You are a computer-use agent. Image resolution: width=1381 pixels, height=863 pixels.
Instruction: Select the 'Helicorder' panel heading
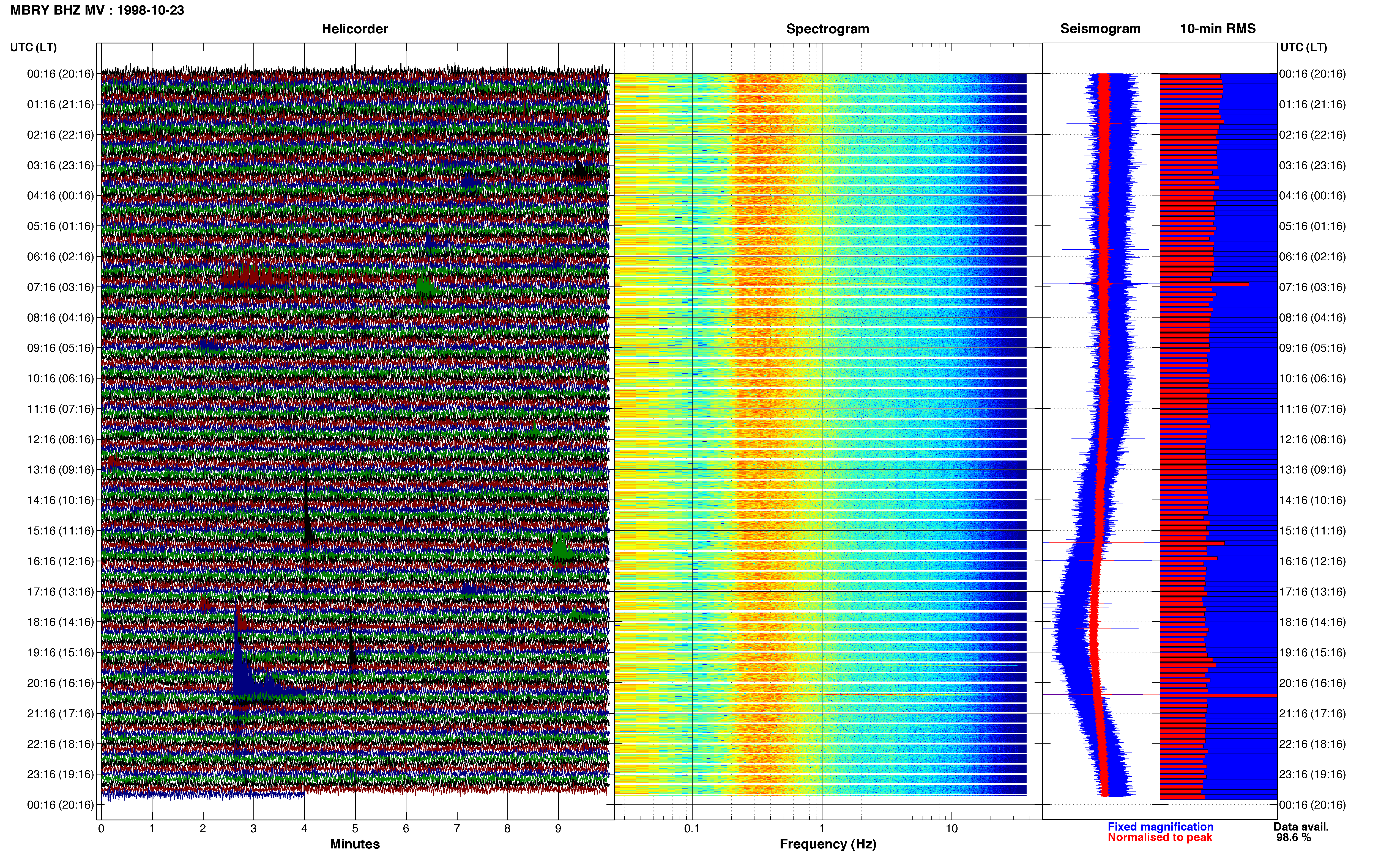point(355,29)
